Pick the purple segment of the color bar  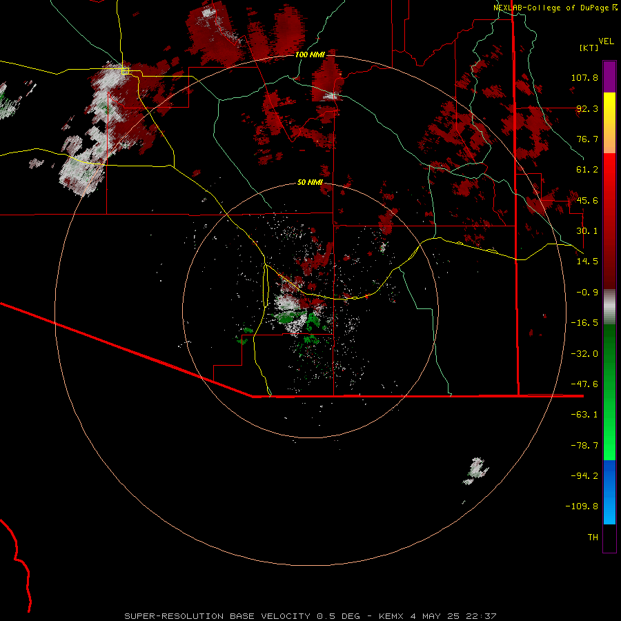click(x=609, y=77)
